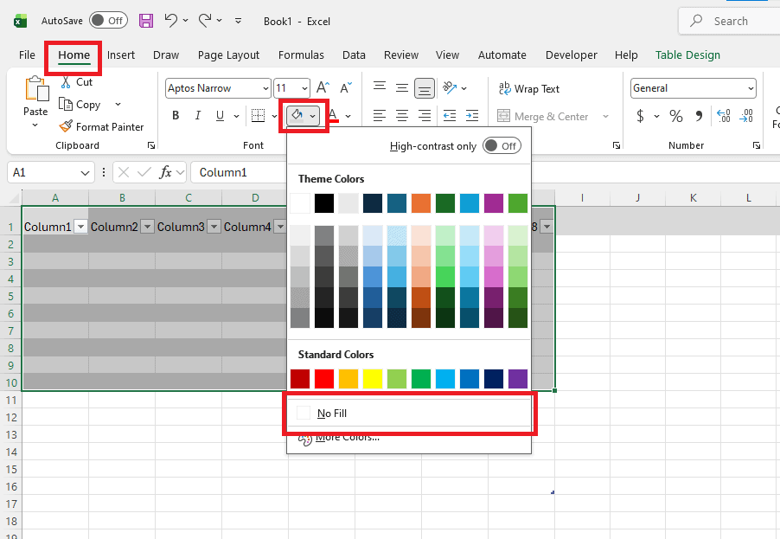Open Clipboard dialog launcher

(x=150, y=145)
